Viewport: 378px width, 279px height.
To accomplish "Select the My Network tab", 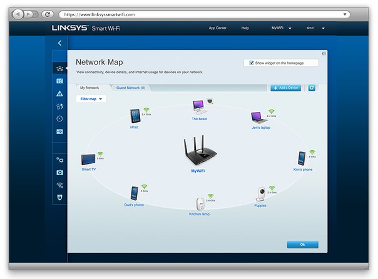I will (88, 88).
